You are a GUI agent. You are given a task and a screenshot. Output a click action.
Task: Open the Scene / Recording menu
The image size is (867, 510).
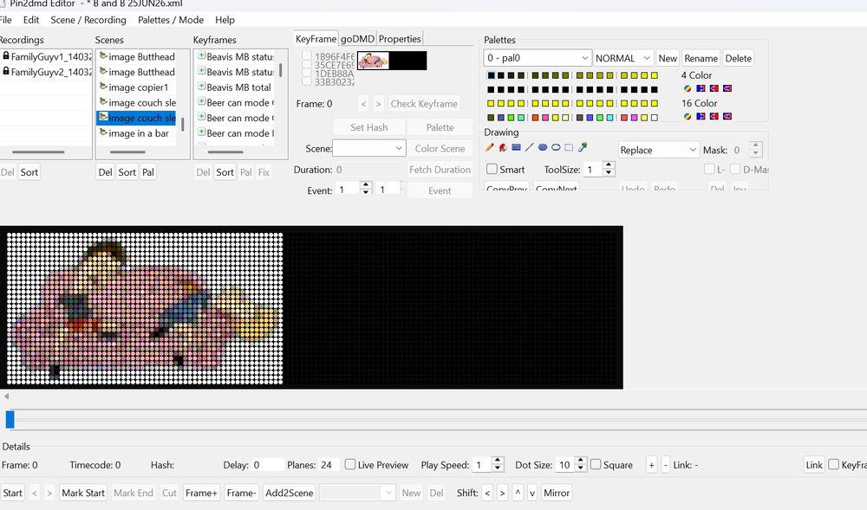click(88, 20)
